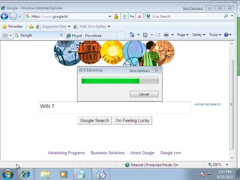
Task: Open the search provider dropdown arrow
Action: point(232,16)
